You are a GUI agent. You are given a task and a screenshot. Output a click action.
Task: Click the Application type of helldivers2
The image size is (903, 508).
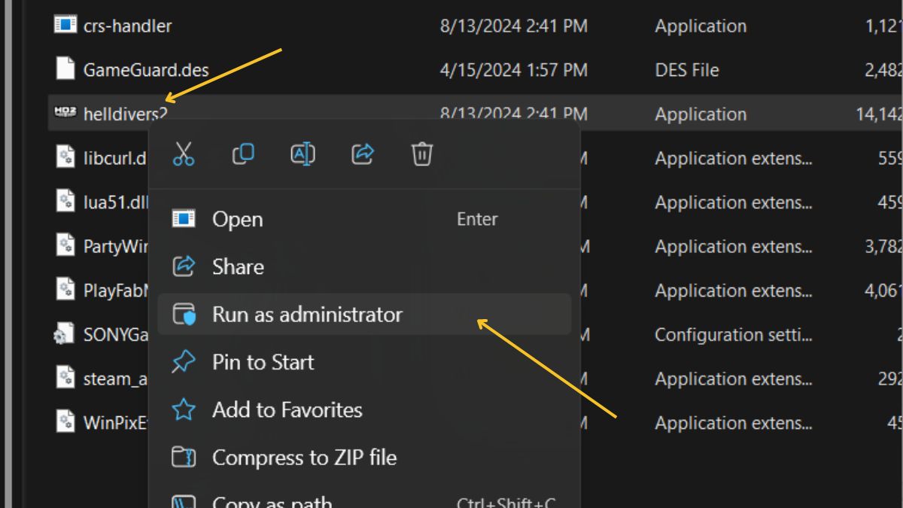tap(701, 114)
